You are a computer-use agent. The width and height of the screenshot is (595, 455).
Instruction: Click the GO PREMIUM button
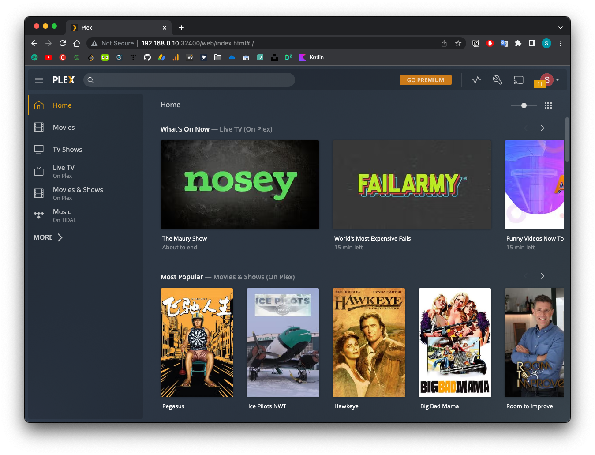426,80
